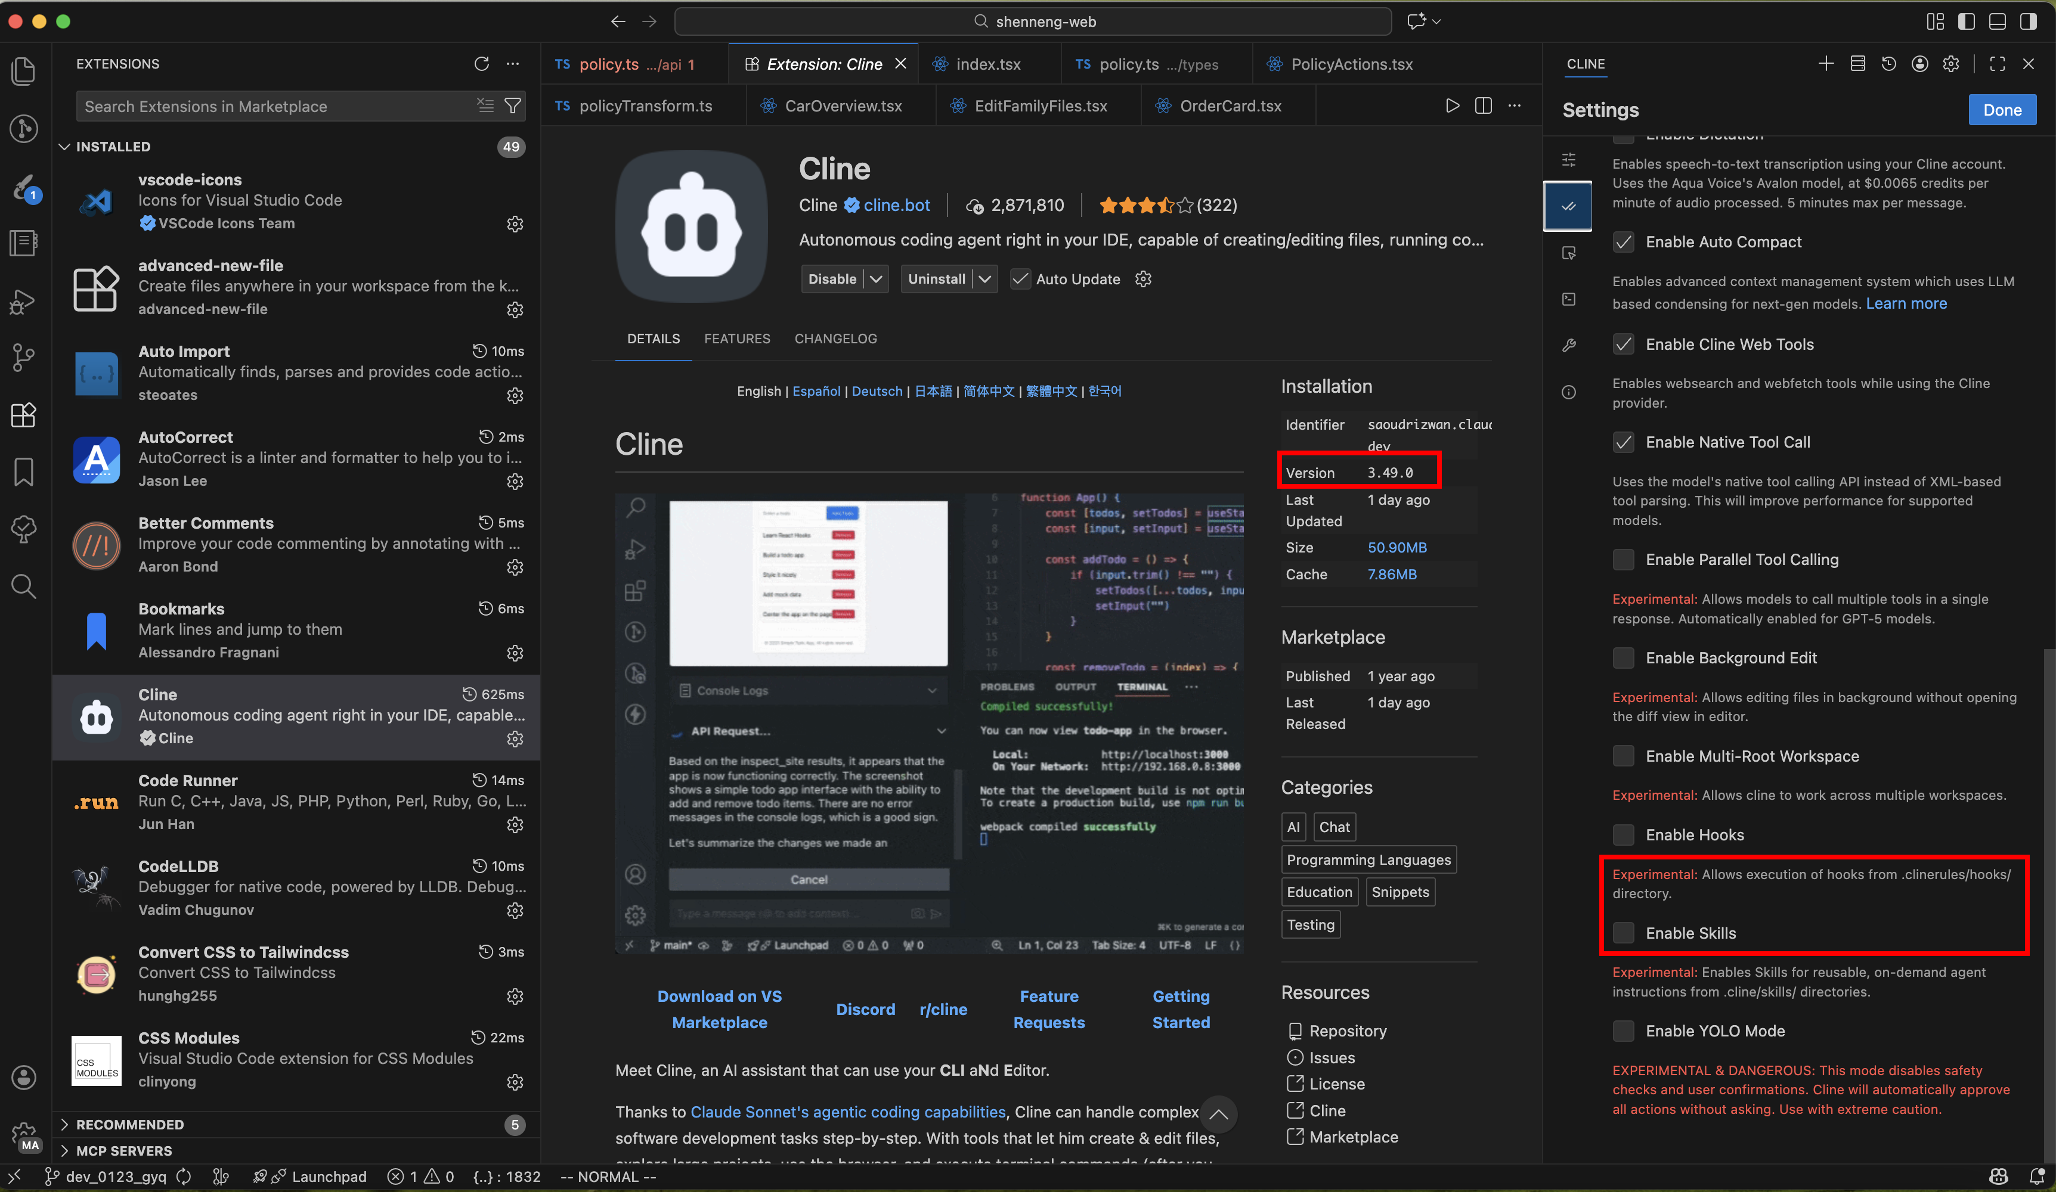Open the Disable button dropdown arrow
Viewport: 2056px width, 1192px height.
877,279
